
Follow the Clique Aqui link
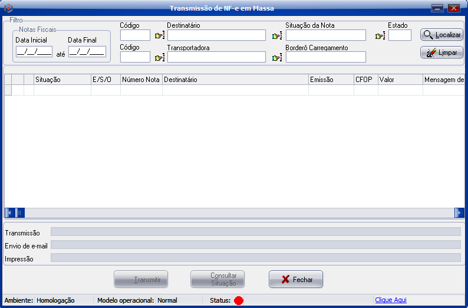390,300
